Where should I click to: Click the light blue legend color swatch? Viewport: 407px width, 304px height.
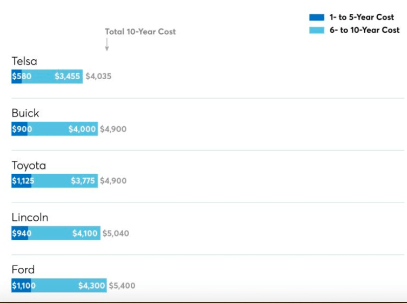pos(317,30)
